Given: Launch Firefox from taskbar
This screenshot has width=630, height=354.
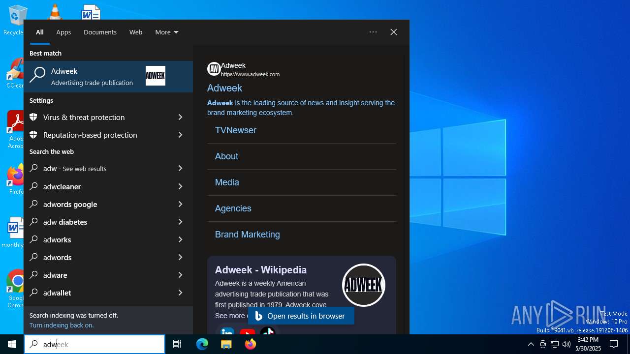Looking at the screenshot, I should click(251, 344).
